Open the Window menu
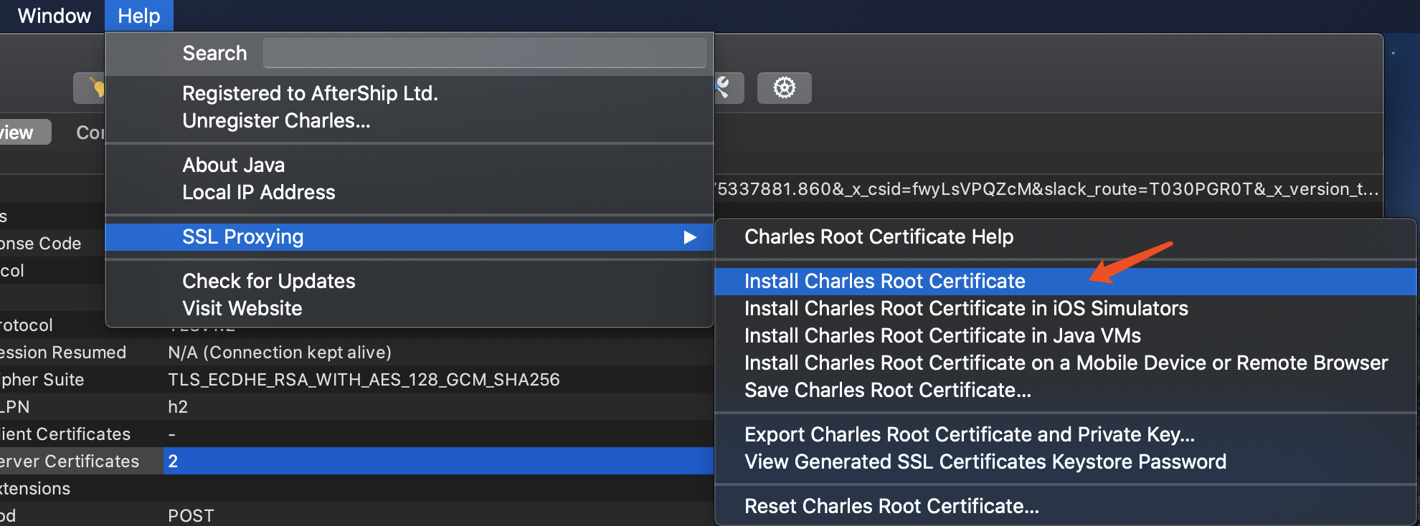 click(54, 16)
